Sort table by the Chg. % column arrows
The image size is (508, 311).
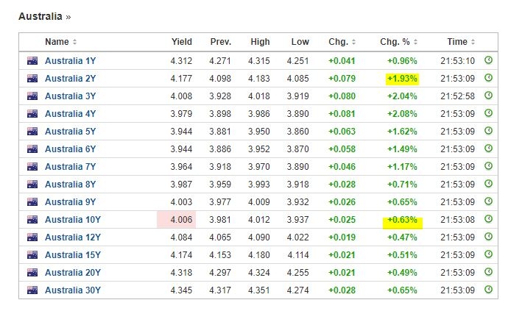[x=415, y=42]
